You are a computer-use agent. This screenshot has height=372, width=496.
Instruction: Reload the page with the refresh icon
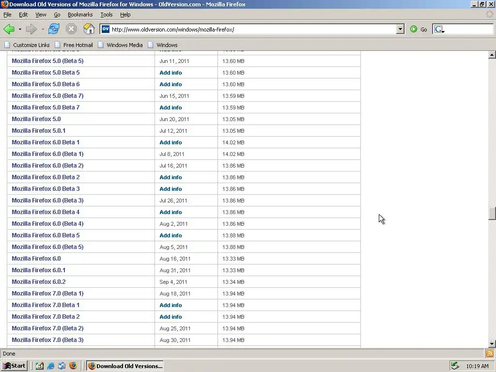pyautogui.click(x=54, y=29)
